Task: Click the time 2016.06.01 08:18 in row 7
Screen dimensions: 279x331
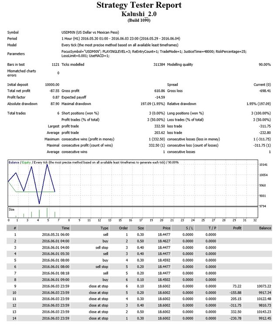Action: 56,273
